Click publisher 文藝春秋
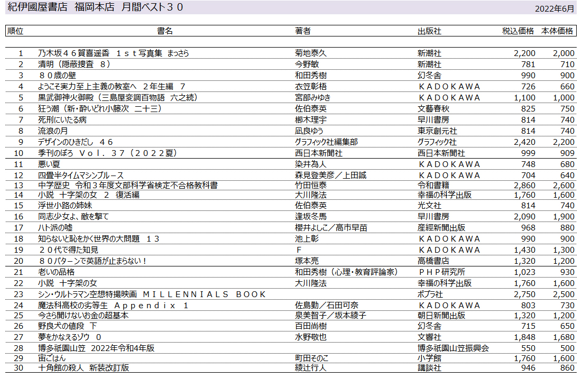The width and height of the screenshot is (582, 378). [x=433, y=108]
